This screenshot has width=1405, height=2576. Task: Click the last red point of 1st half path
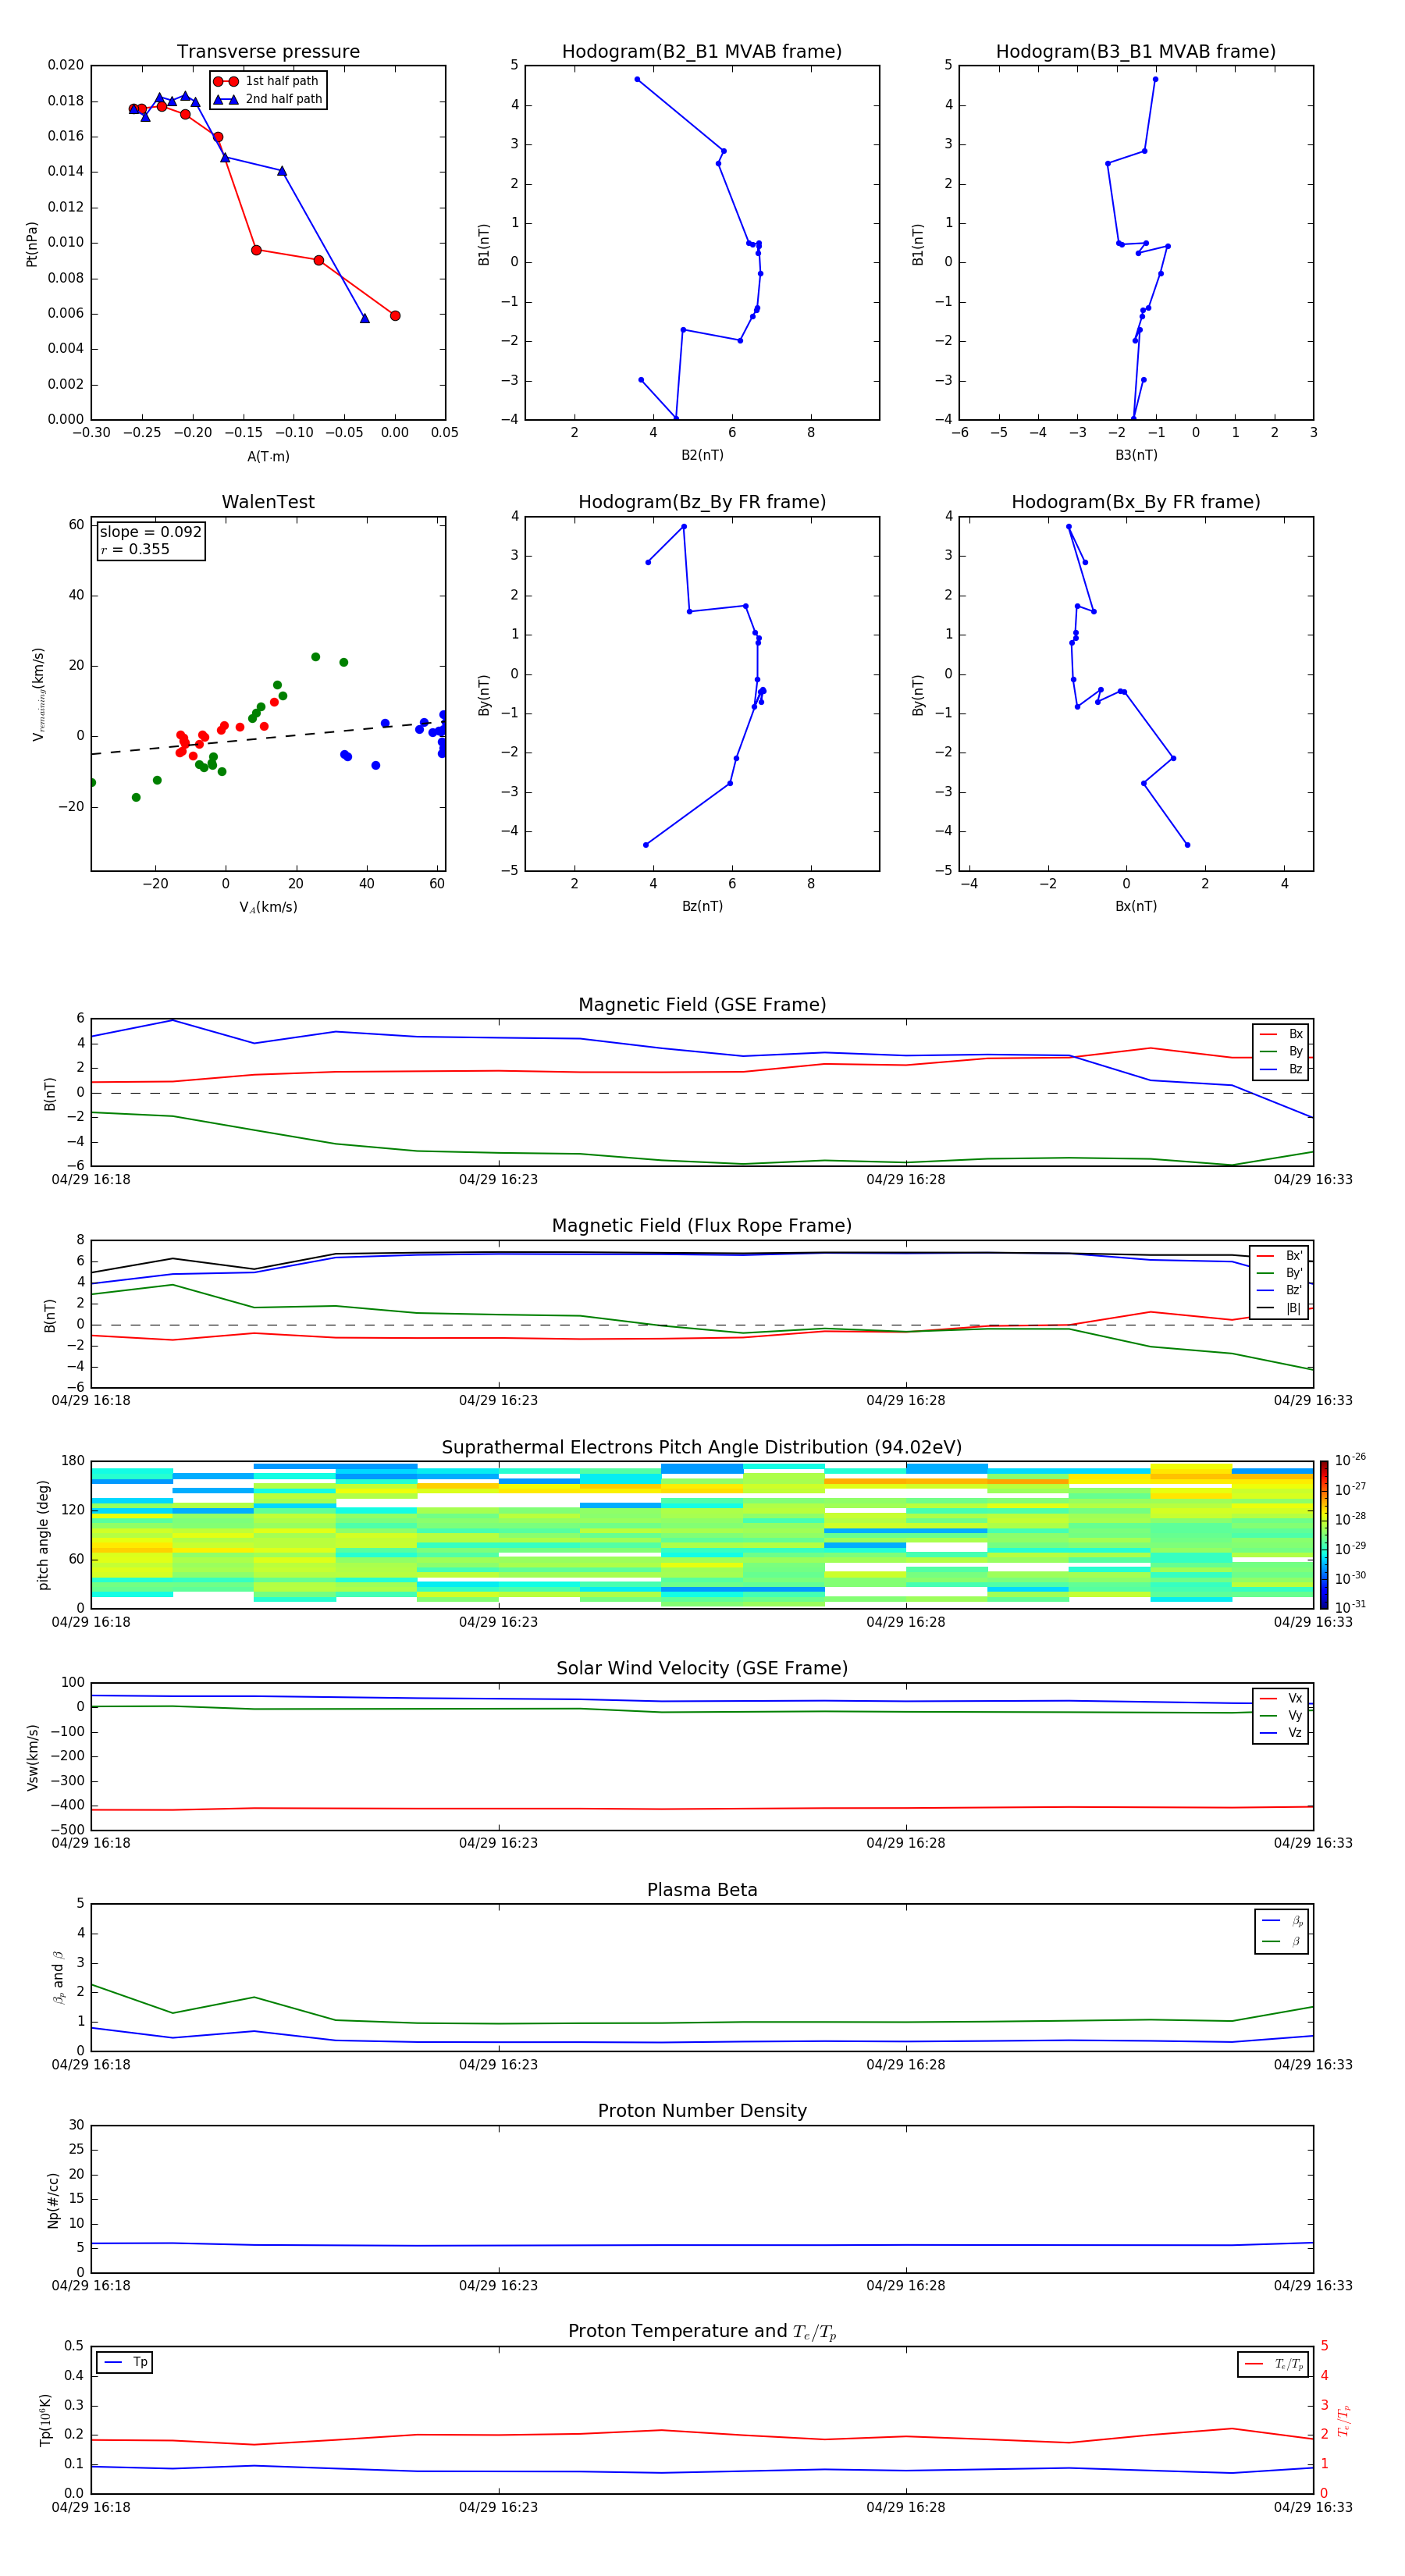(395, 316)
